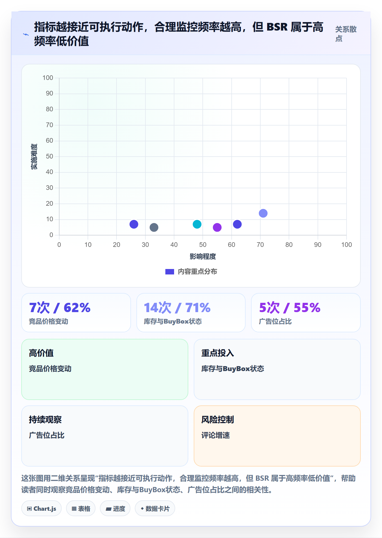
Task: Click the indigo scatter point just right of 60
Action: (237, 224)
